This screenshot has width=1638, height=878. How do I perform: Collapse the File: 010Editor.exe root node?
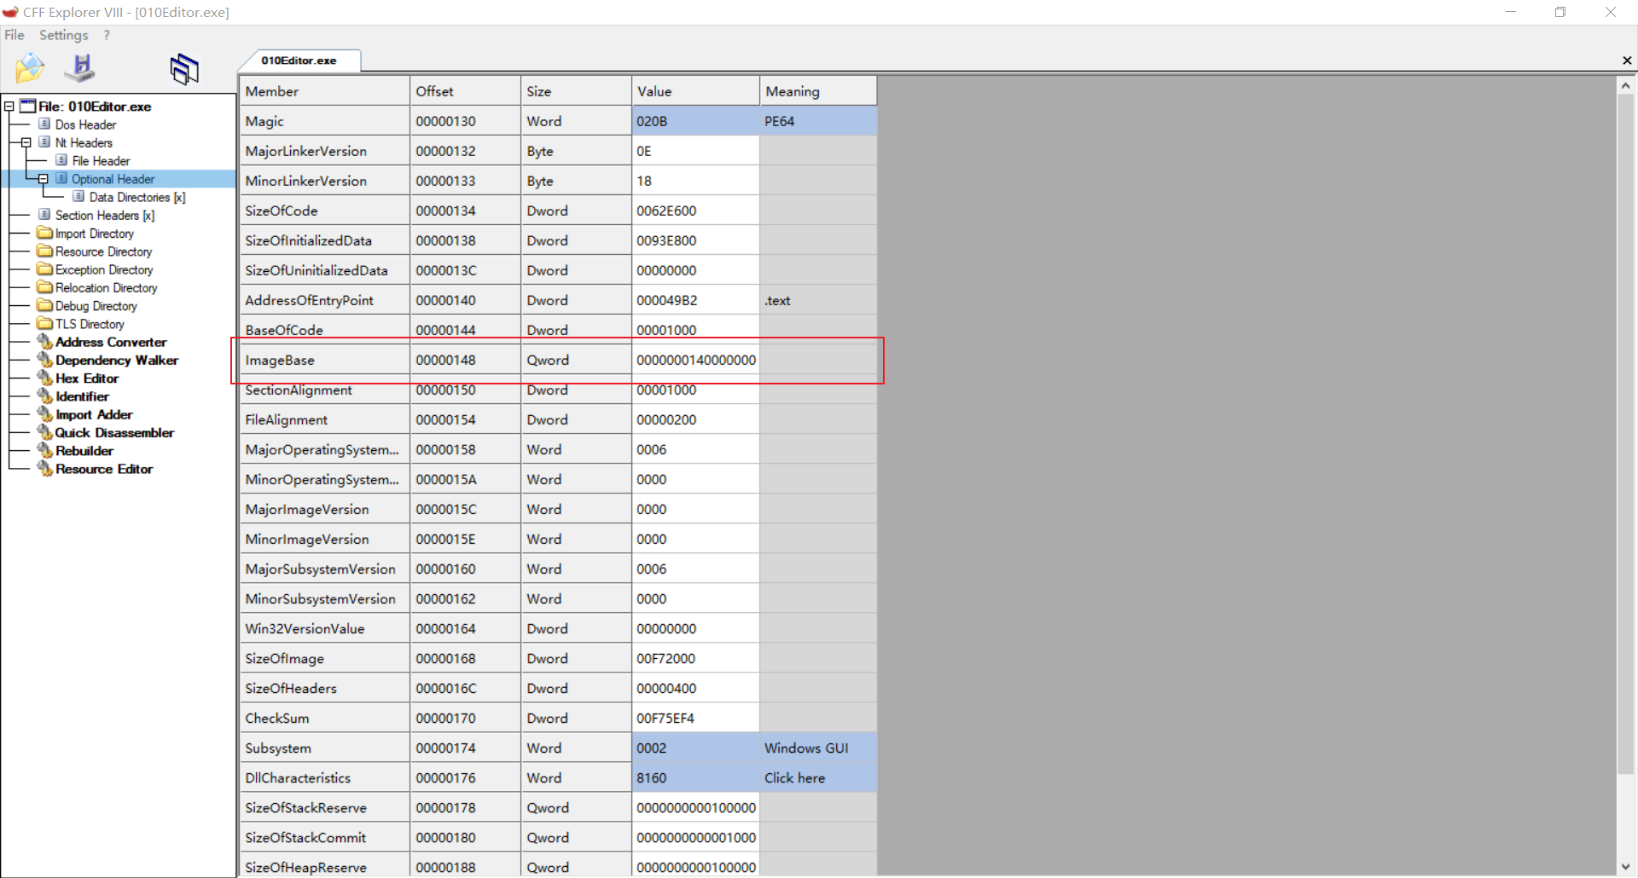tap(9, 107)
